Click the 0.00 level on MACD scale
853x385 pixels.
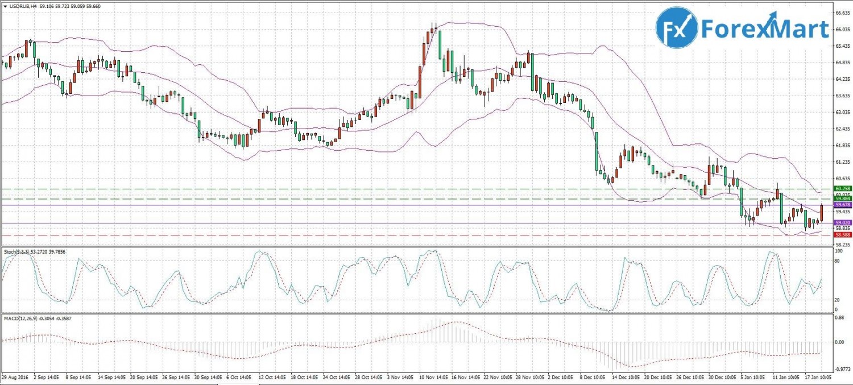pyautogui.click(x=840, y=342)
